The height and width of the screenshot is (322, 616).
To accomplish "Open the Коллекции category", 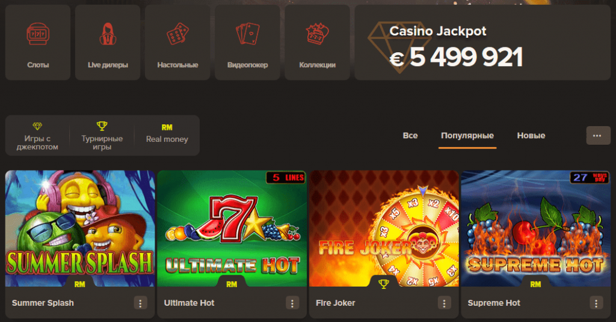I will pos(318,43).
